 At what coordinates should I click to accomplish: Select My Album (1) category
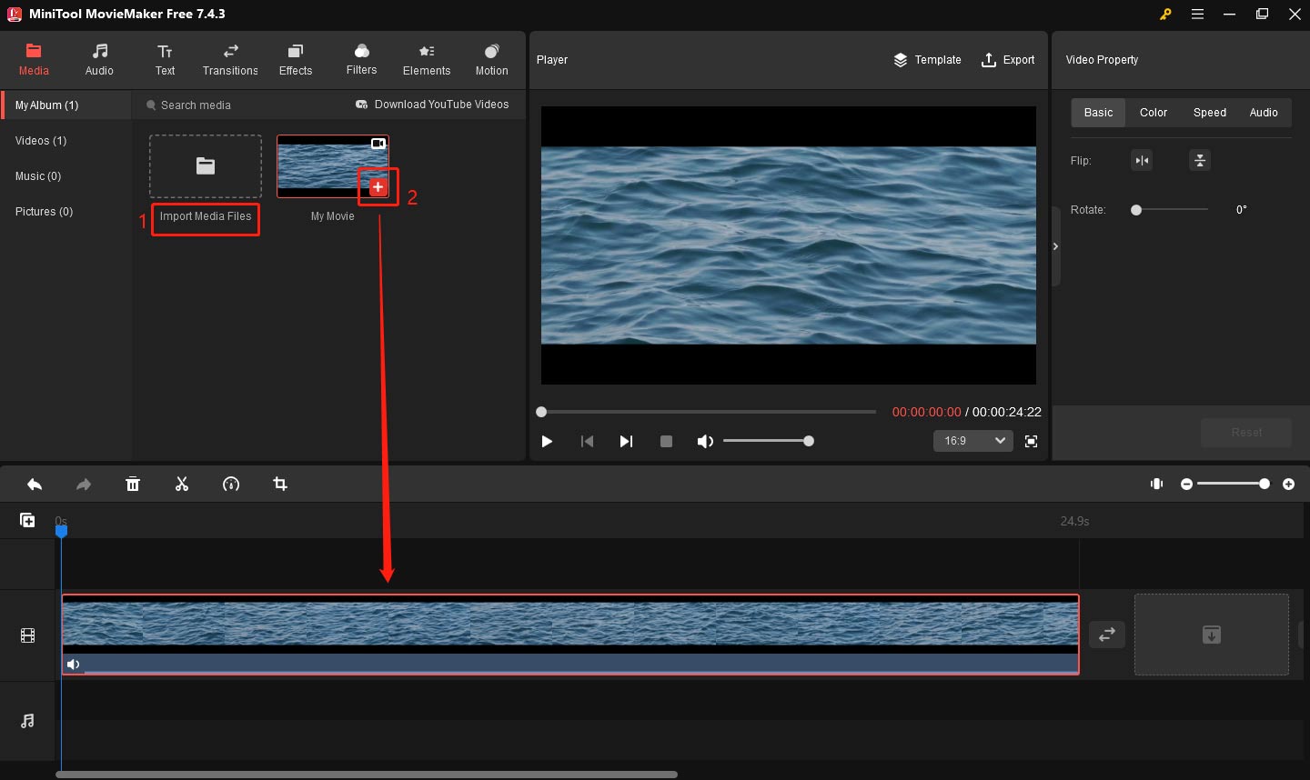click(x=66, y=105)
